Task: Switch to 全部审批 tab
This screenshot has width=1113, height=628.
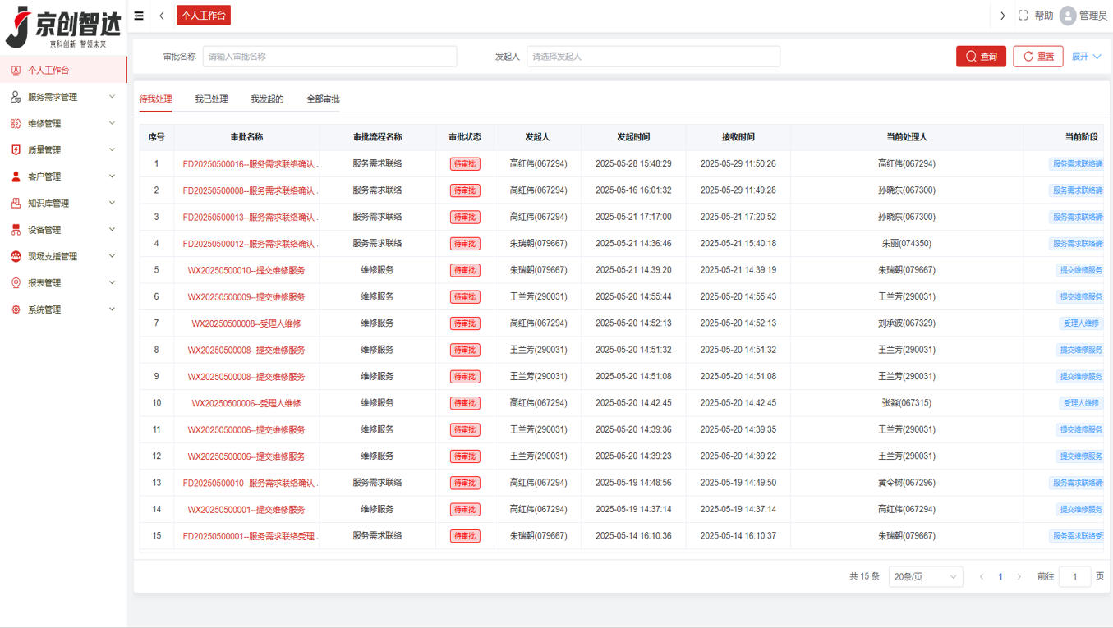Action: coord(323,99)
